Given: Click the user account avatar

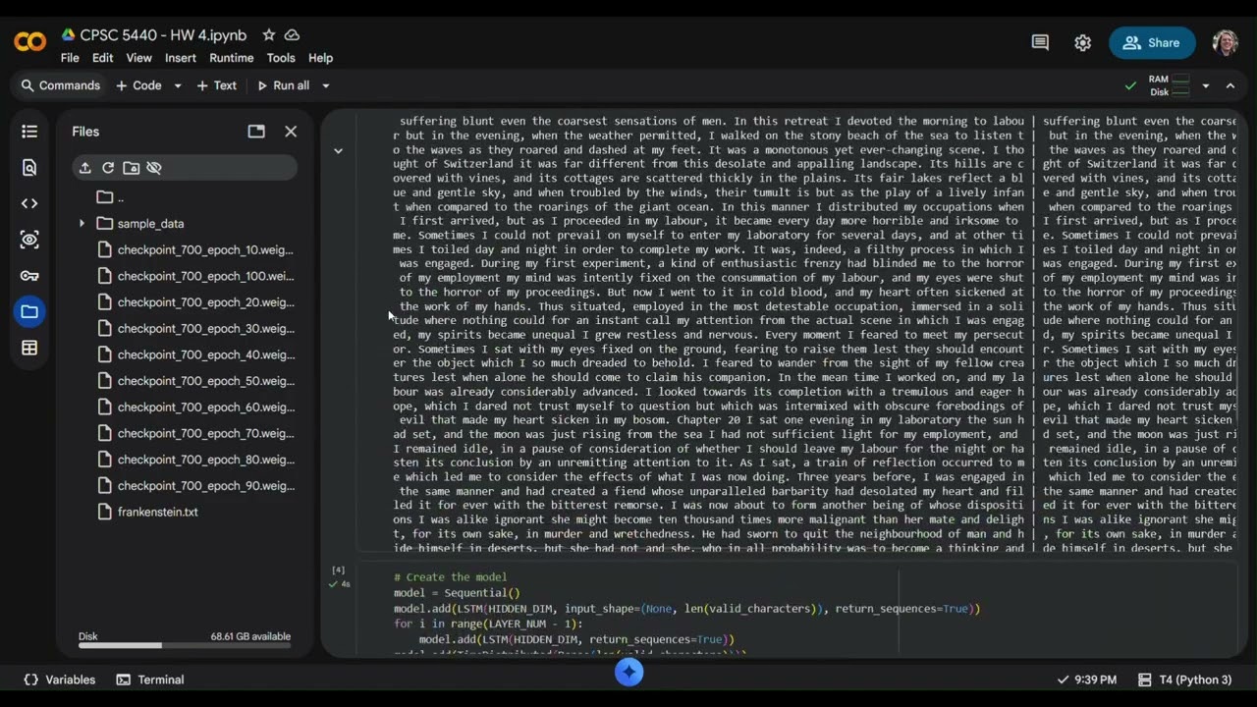Looking at the screenshot, I should [x=1225, y=42].
